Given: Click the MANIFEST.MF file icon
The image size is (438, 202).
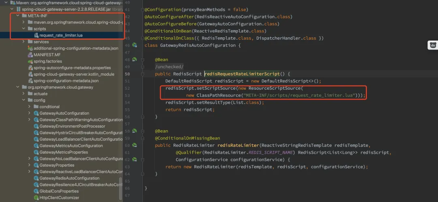Looking at the screenshot, I should point(30,55).
